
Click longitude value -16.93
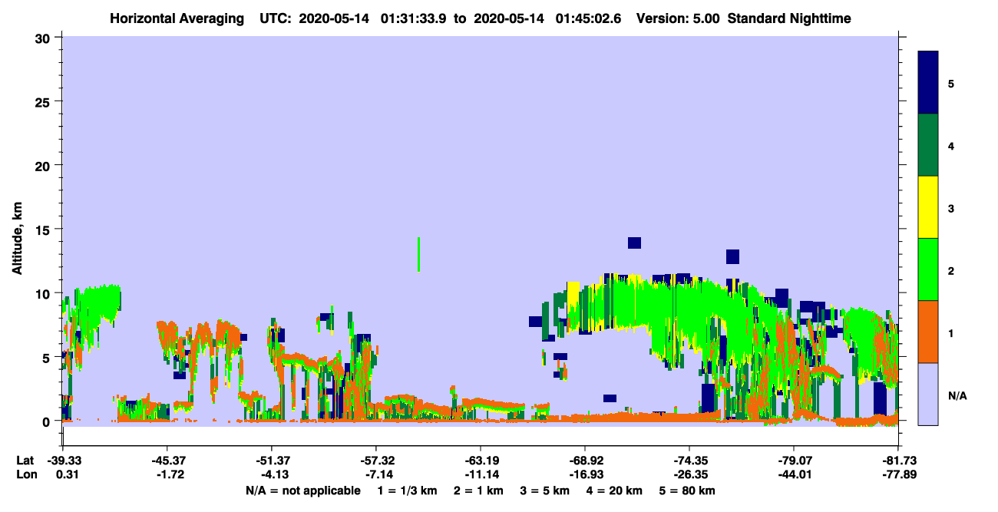pos(585,475)
